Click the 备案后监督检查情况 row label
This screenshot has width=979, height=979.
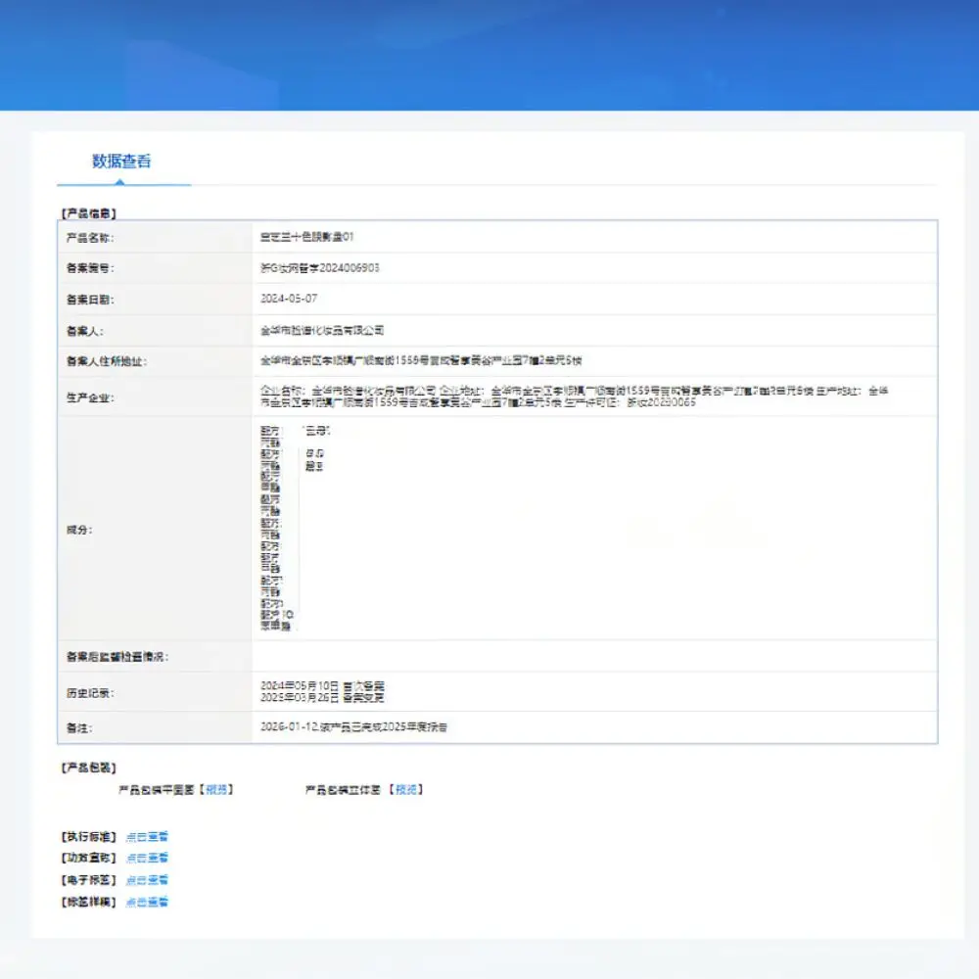117,656
